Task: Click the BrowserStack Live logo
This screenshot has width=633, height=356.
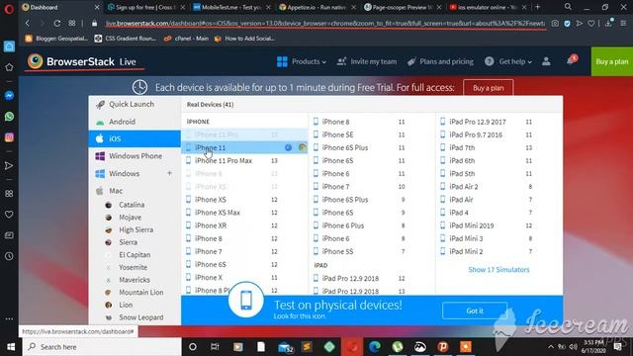Action: pyautogui.click(x=82, y=61)
